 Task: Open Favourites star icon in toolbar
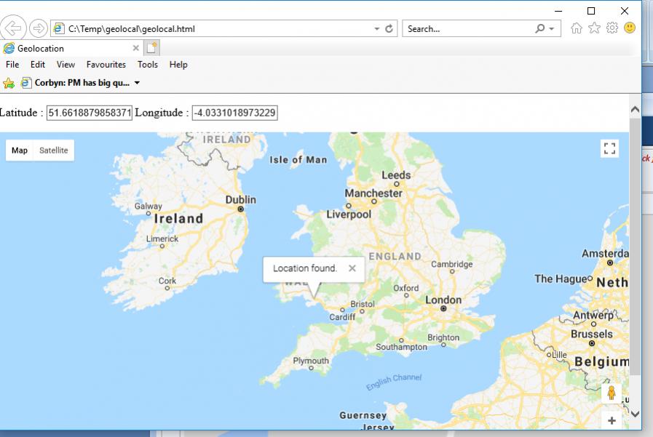(x=594, y=28)
